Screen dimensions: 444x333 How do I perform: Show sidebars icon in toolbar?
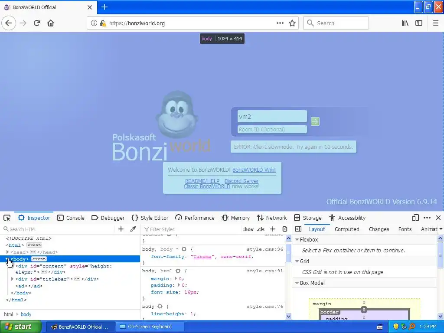419,23
